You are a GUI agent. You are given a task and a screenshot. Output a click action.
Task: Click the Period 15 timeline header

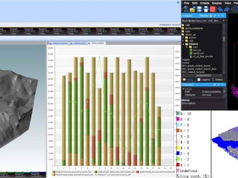[x=102, y=31]
